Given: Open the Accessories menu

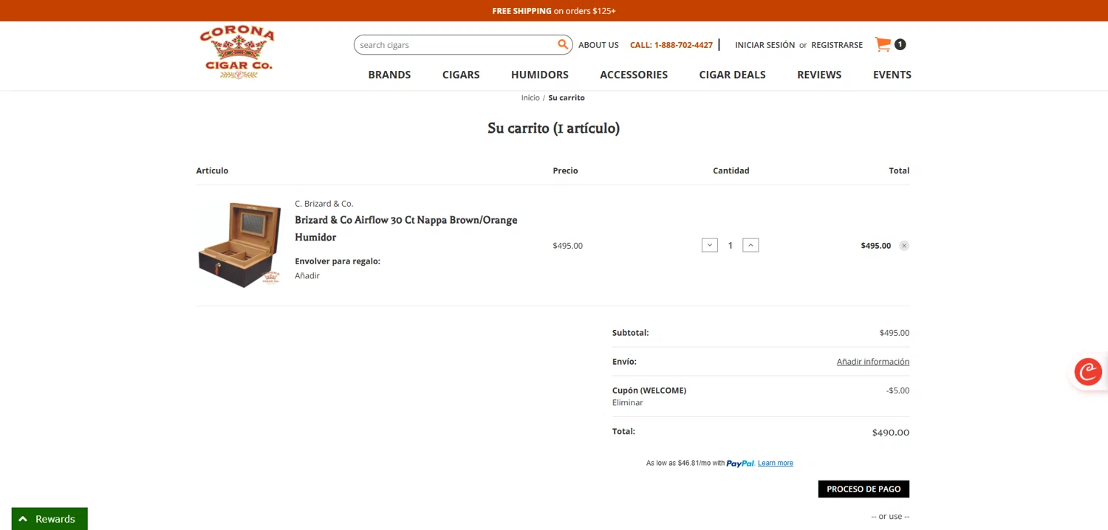Looking at the screenshot, I should click(634, 75).
